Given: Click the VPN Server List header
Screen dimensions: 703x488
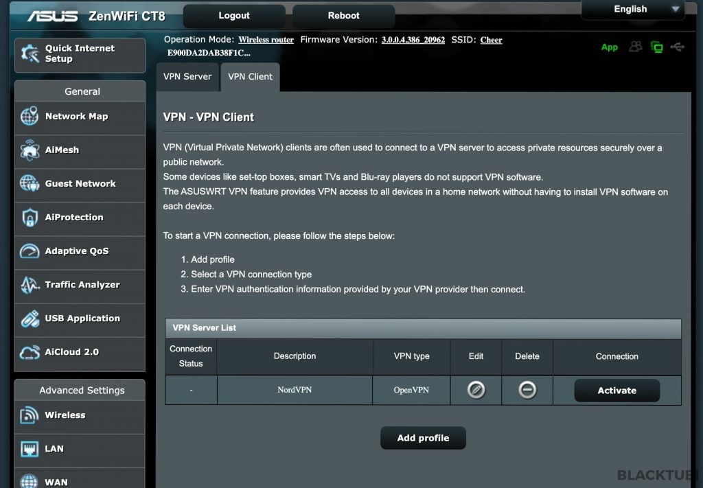Looking at the screenshot, I should point(423,328).
